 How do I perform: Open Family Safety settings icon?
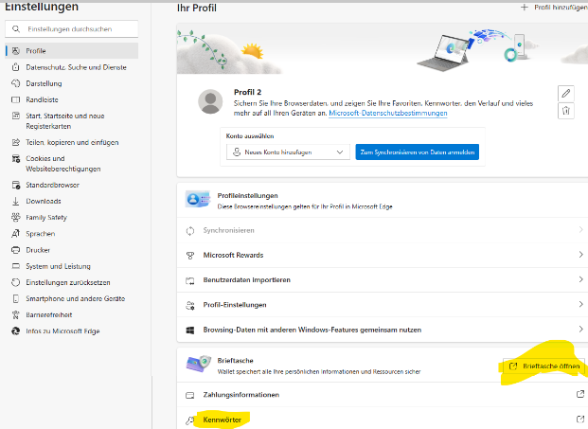point(16,217)
